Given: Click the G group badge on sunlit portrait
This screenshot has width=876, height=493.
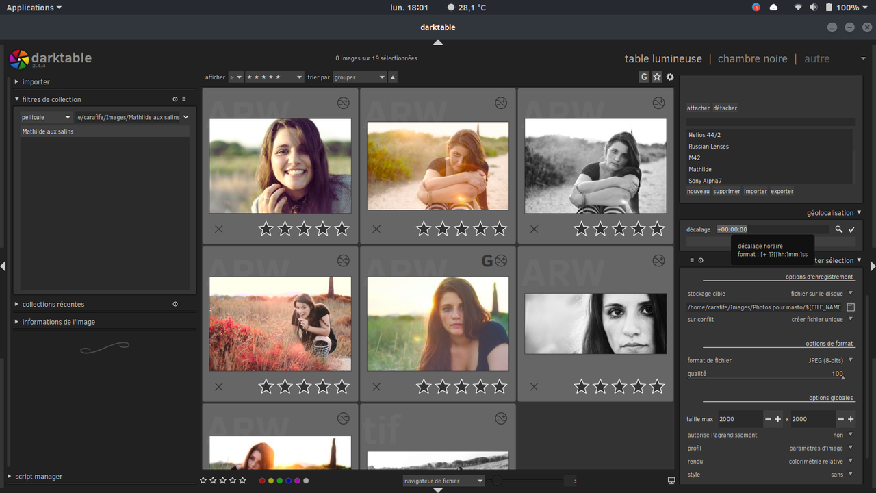Looking at the screenshot, I should click(487, 260).
